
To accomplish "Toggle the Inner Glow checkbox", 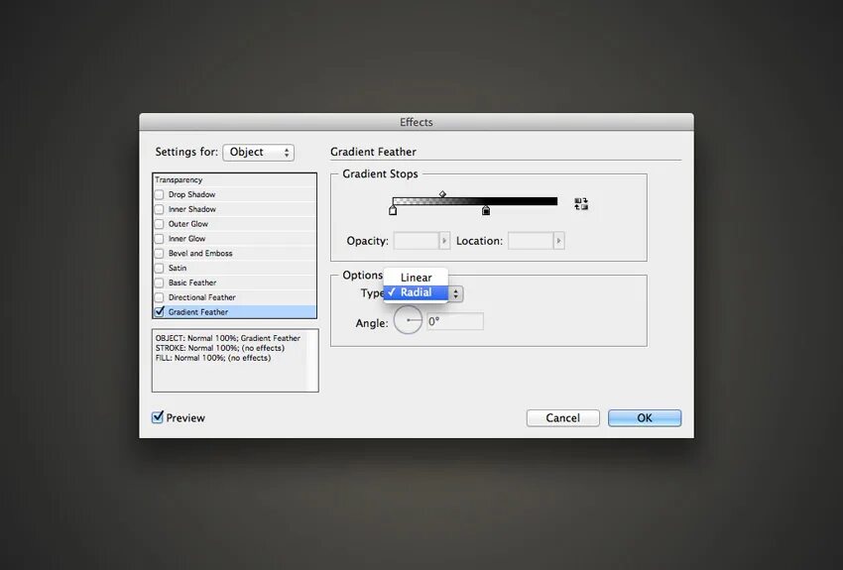I will (159, 239).
